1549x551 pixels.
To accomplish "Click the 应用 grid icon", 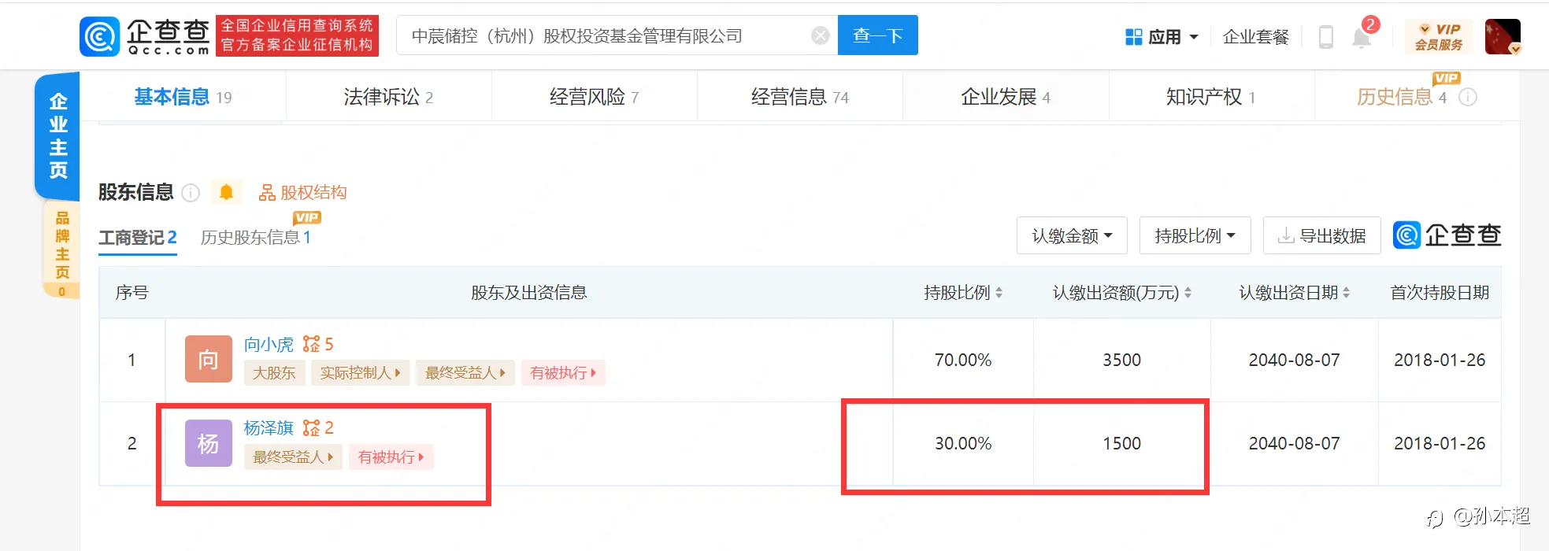I will click(1133, 37).
